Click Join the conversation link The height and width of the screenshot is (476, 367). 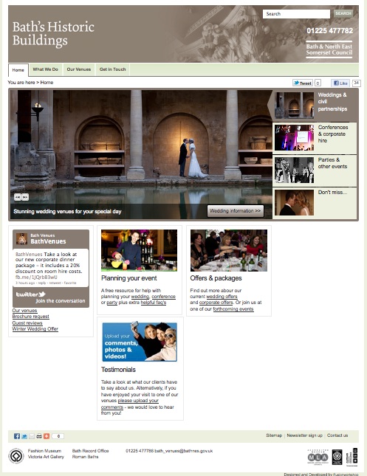tap(61, 301)
